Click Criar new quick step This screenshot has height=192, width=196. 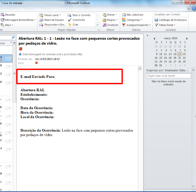click(73, 25)
